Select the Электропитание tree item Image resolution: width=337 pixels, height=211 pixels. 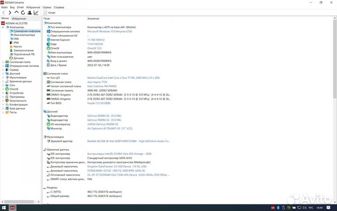pyautogui.click(x=22, y=50)
